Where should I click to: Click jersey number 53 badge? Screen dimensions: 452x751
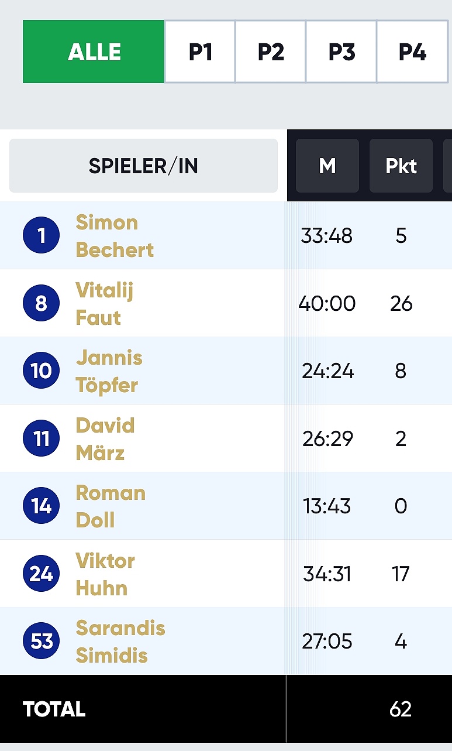coord(41,641)
